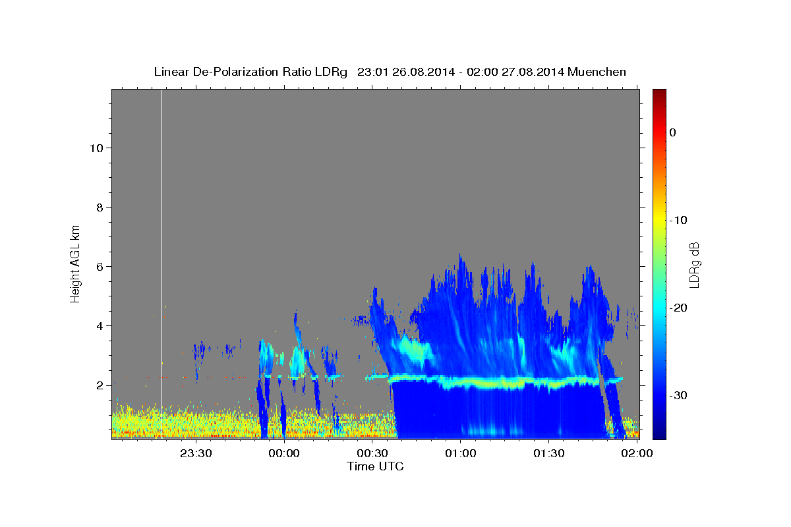Click the colorbar value -10
The height and width of the screenshot is (527, 791).
[678, 220]
